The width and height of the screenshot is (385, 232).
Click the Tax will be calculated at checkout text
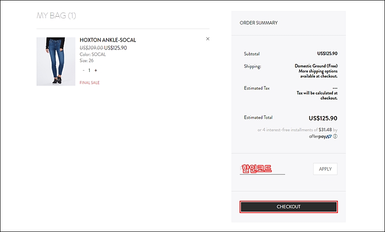pos(317,95)
